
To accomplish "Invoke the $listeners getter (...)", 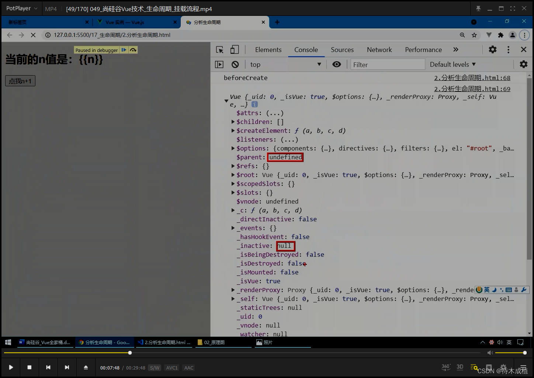I will tap(289, 139).
